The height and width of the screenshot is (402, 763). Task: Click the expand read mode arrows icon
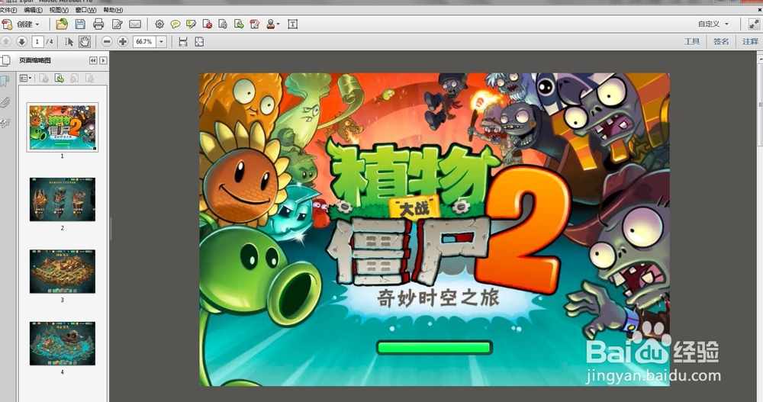tap(754, 24)
